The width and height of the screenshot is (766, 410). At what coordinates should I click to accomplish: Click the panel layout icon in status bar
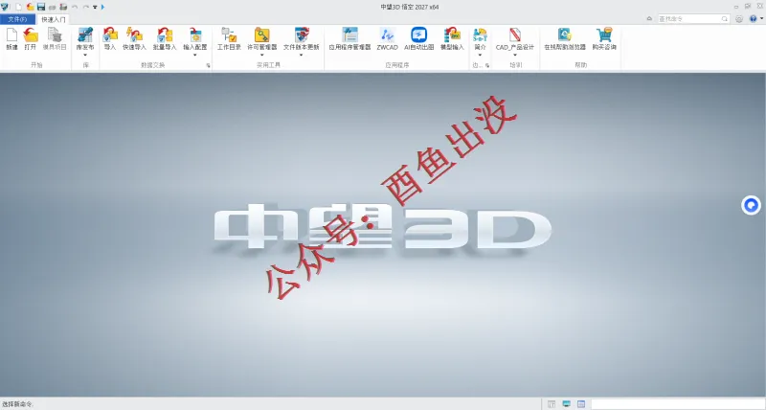coord(552,404)
